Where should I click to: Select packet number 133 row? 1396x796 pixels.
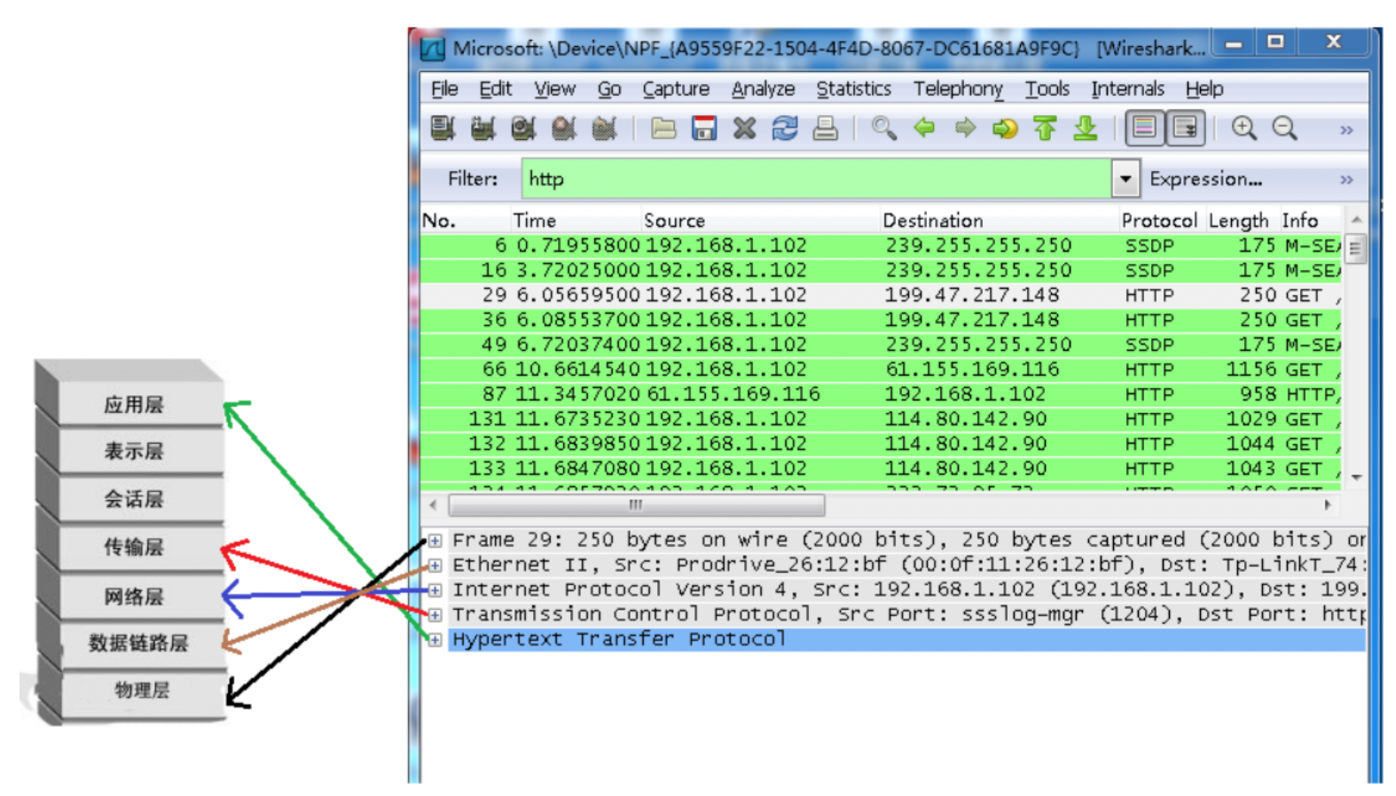(882, 469)
